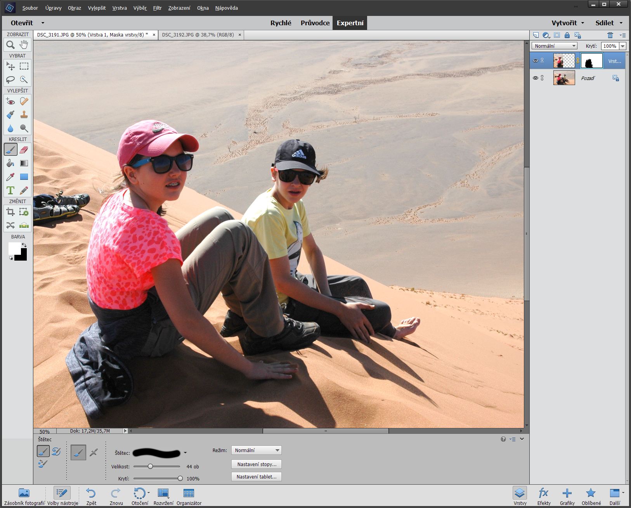Pick the Lasso tool
Viewport: 631px width, 508px height.
coord(10,80)
